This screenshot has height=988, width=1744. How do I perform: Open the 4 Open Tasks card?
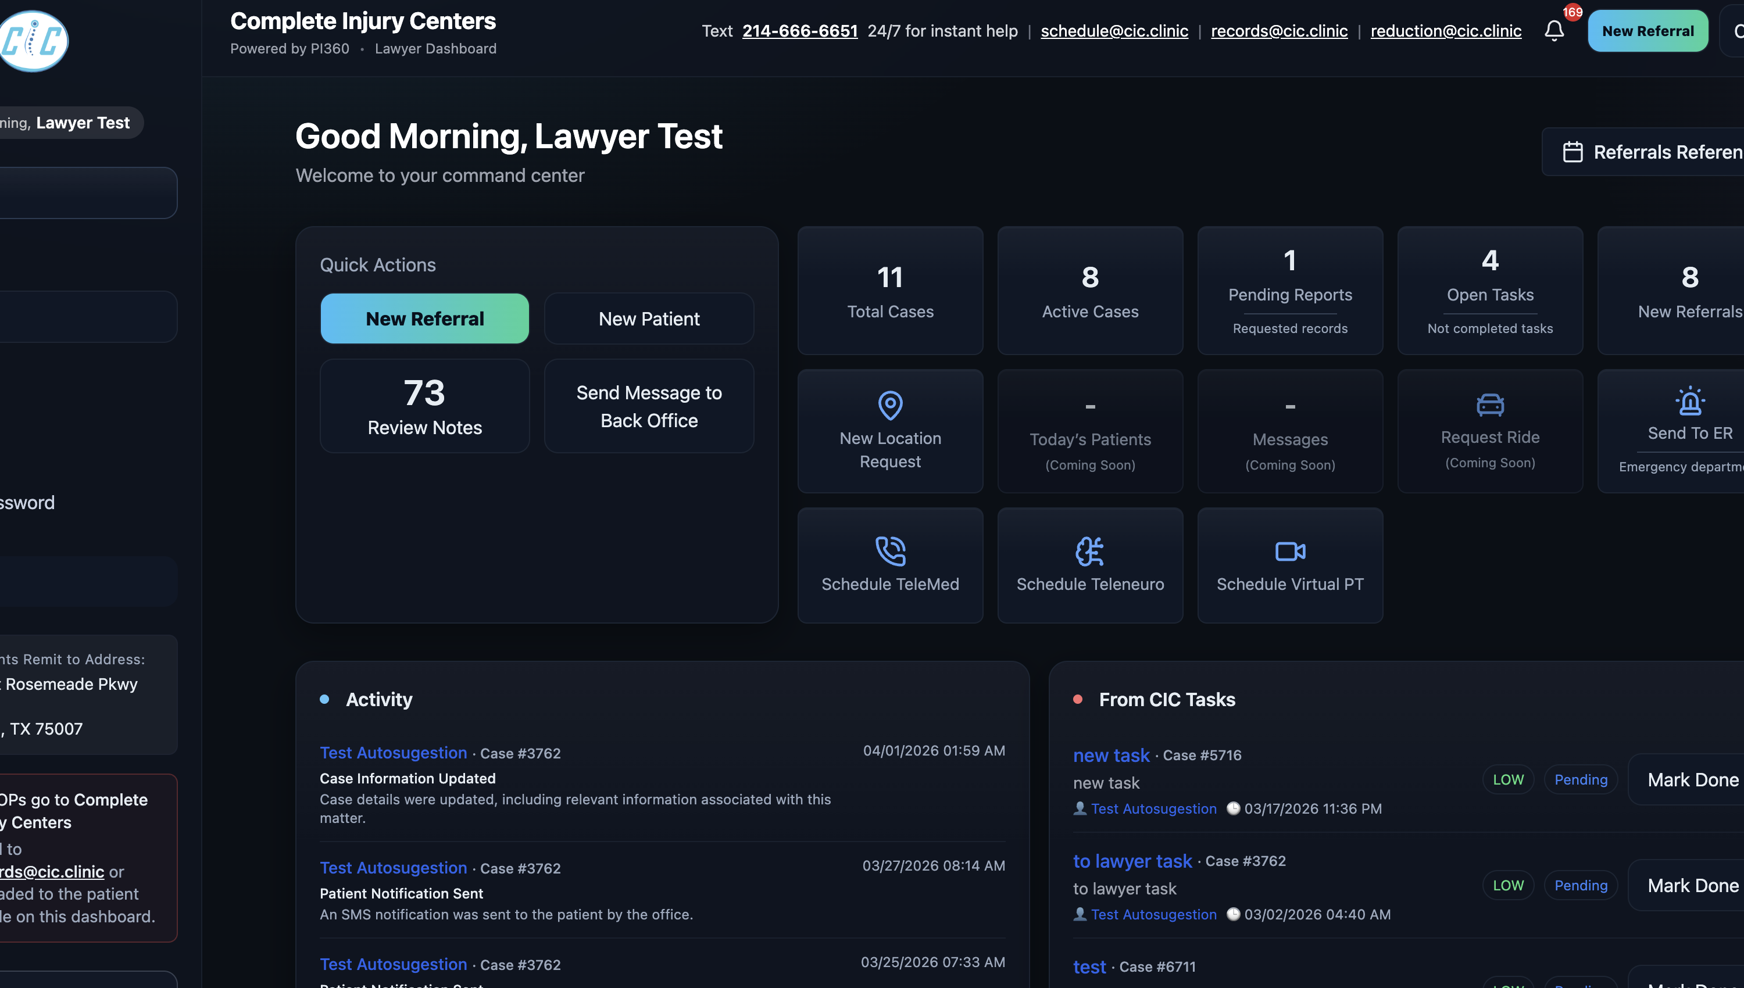tap(1490, 291)
